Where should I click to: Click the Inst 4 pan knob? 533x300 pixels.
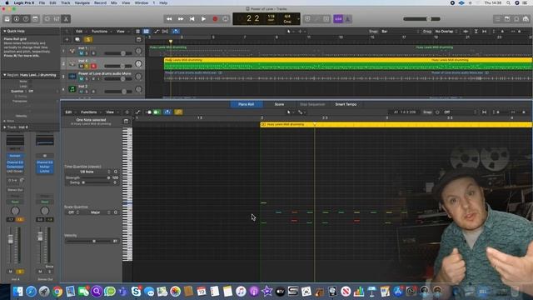pyautogui.click(x=138, y=63)
